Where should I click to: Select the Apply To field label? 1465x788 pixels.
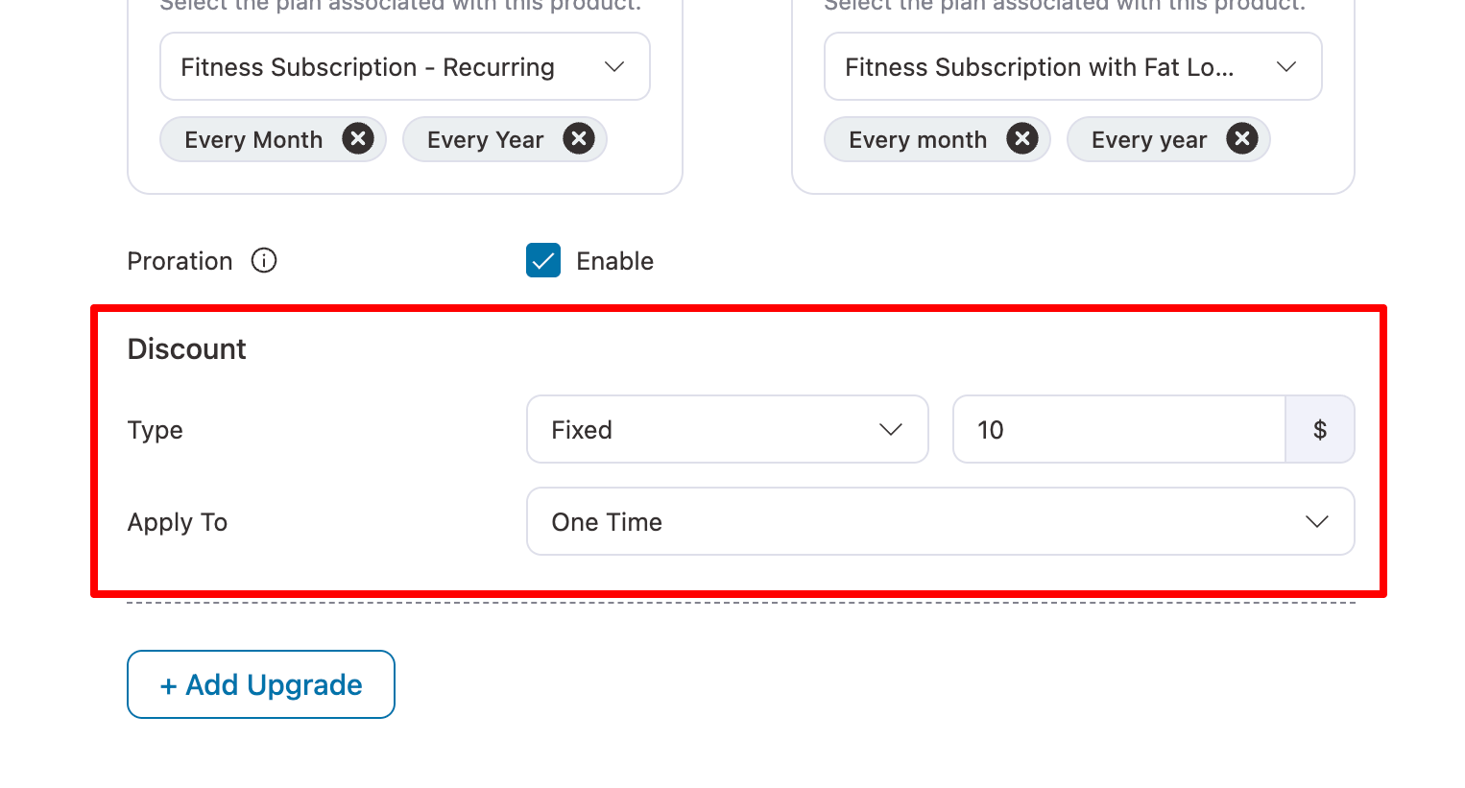click(177, 521)
